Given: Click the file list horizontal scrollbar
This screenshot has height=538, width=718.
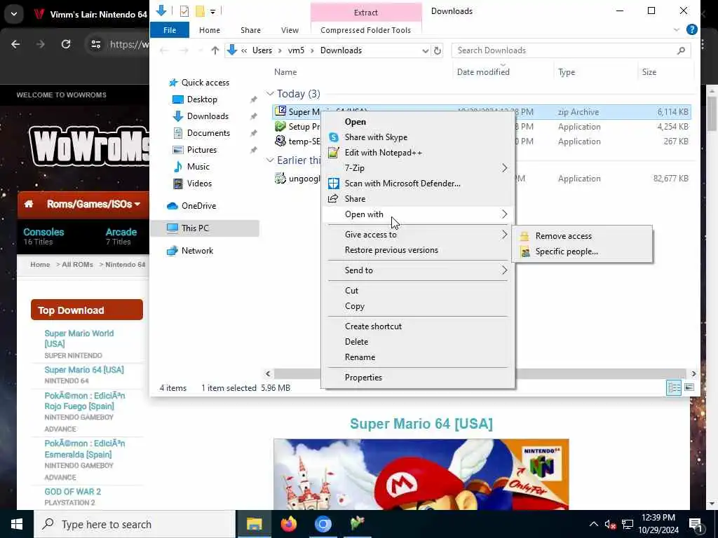Looking at the screenshot, I should click(x=480, y=374).
